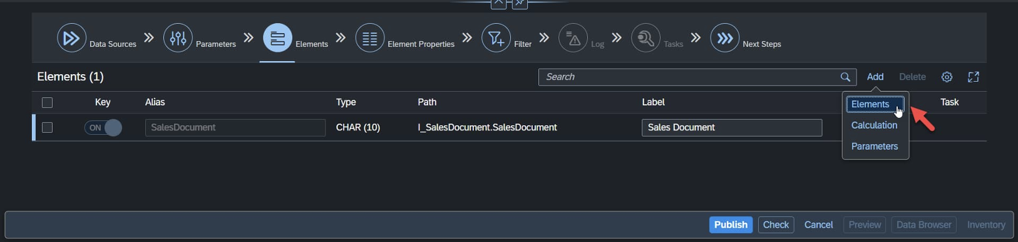
Task: Expand Elements table to full screen
Action: [974, 77]
